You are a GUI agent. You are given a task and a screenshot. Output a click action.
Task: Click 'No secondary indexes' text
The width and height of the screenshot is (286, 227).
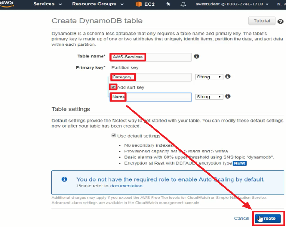(x=149, y=145)
